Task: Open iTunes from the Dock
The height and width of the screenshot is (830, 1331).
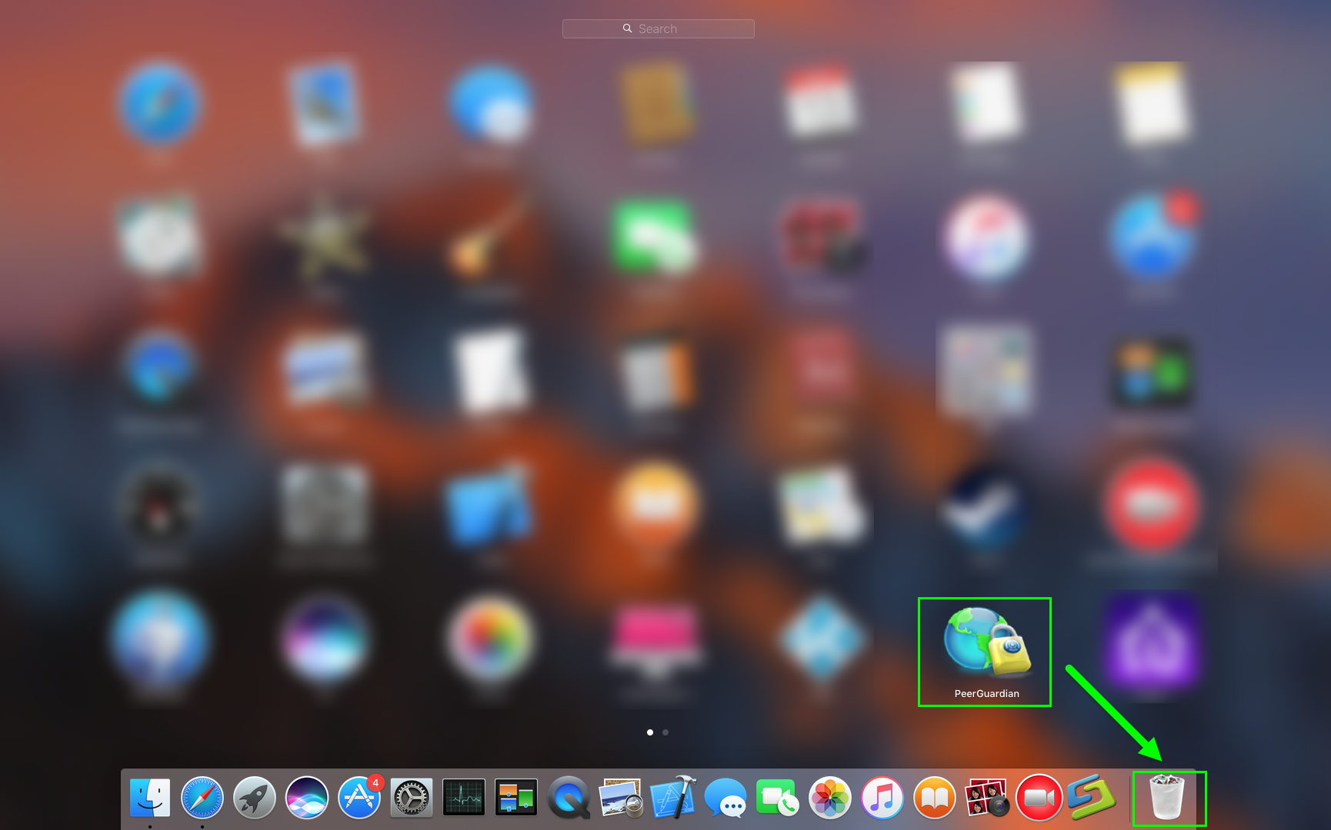Action: click(x=881, y=798)
